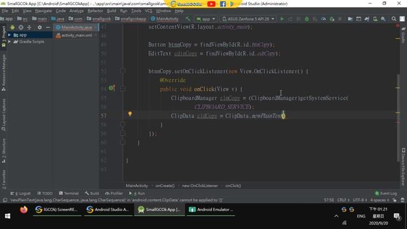Toggle the Structure side tab

4,151
